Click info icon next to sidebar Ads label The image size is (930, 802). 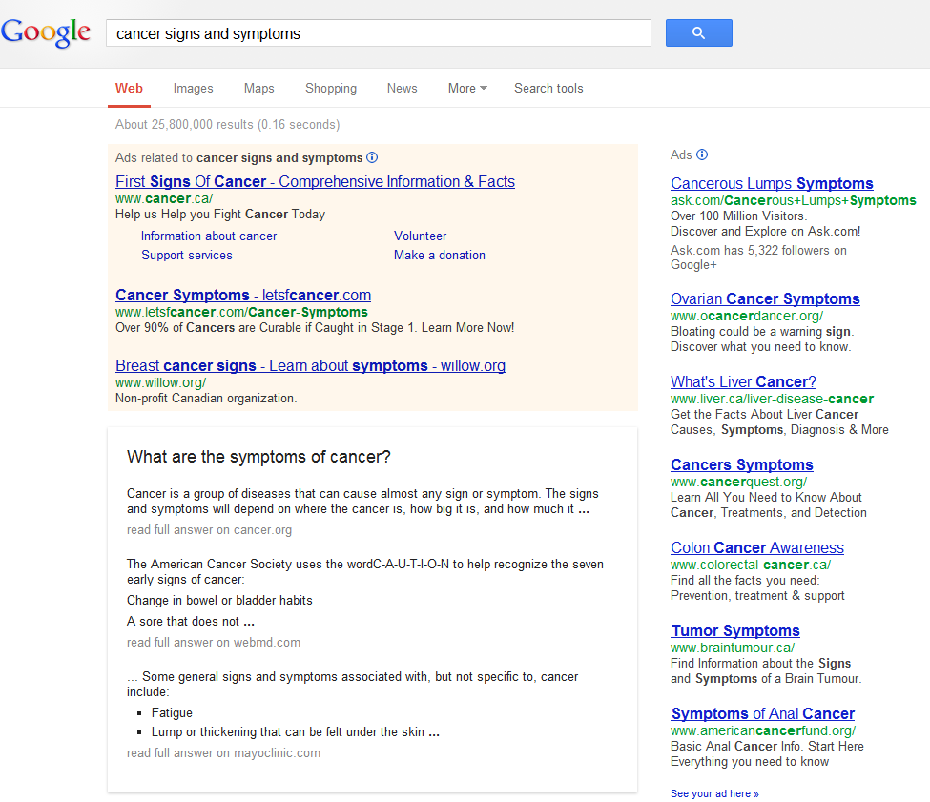click(x=702, y=154)
